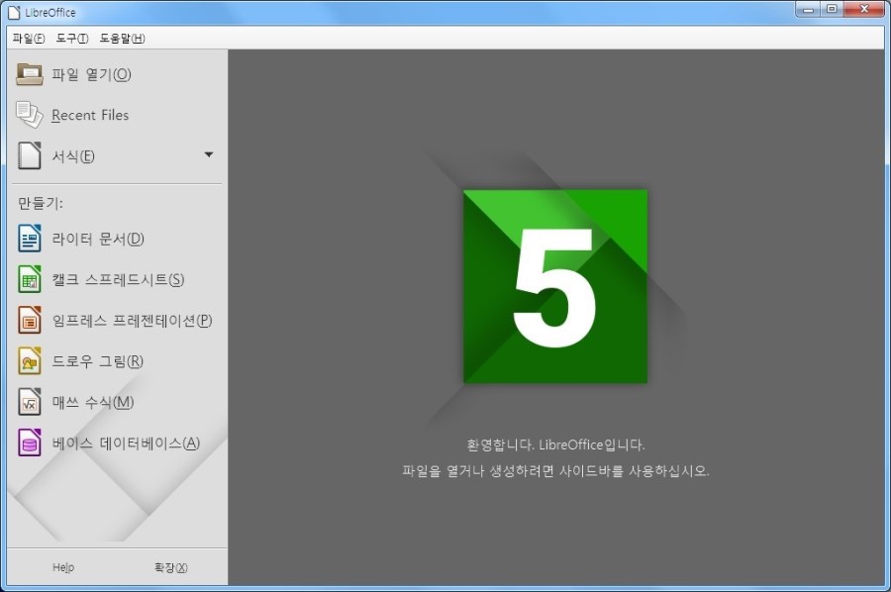Click the Recent Files documents icon
This screenshot has width=891, height=592.
[x=30, y=115]
